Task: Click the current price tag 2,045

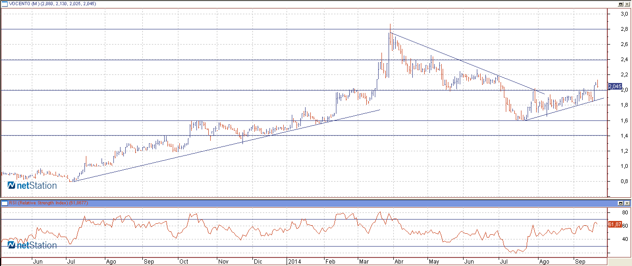Action: tap(614, 86)
